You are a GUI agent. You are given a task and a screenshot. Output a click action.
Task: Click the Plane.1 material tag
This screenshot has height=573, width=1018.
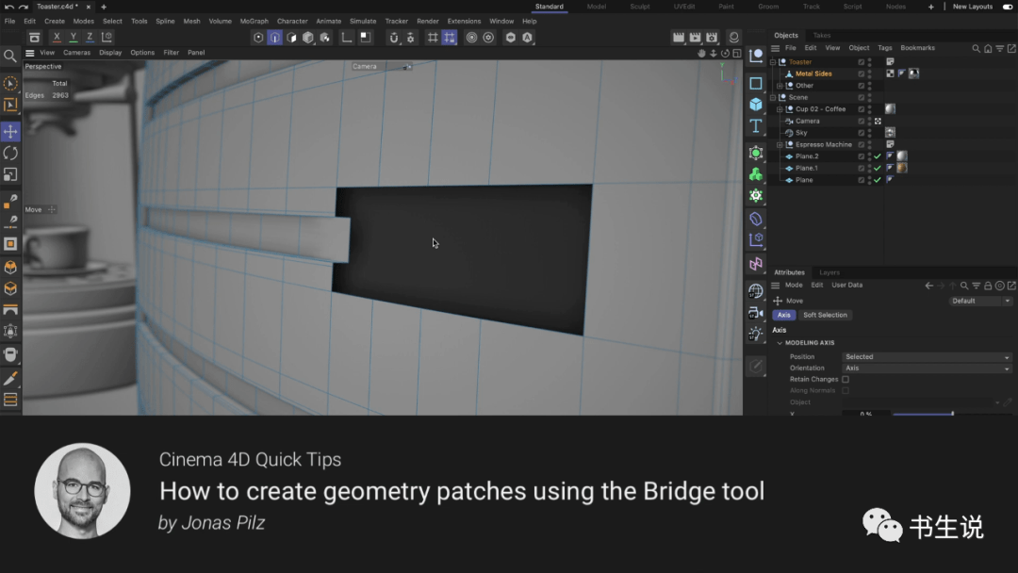pos(902,168)
